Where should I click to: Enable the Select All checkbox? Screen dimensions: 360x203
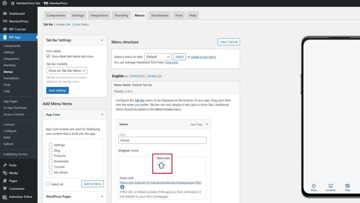tap(48, 184)
